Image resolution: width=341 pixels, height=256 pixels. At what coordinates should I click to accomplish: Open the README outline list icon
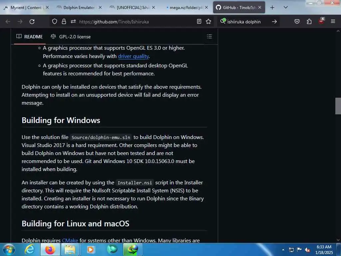pyautogui.click(x=209, y=36)
